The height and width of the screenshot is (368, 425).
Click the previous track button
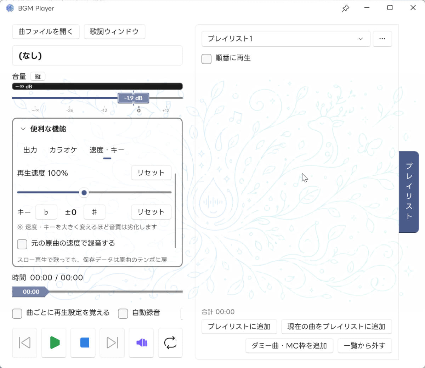24,343
